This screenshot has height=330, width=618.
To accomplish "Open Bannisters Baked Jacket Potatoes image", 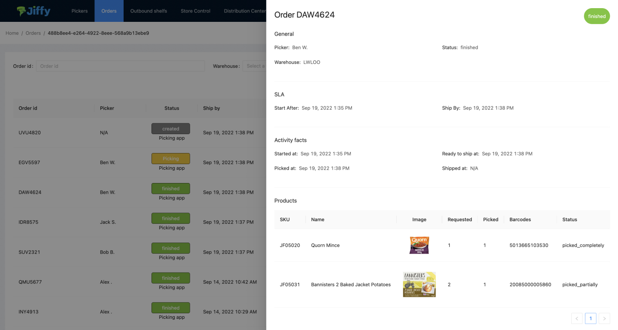I will [x=419, y=285].
